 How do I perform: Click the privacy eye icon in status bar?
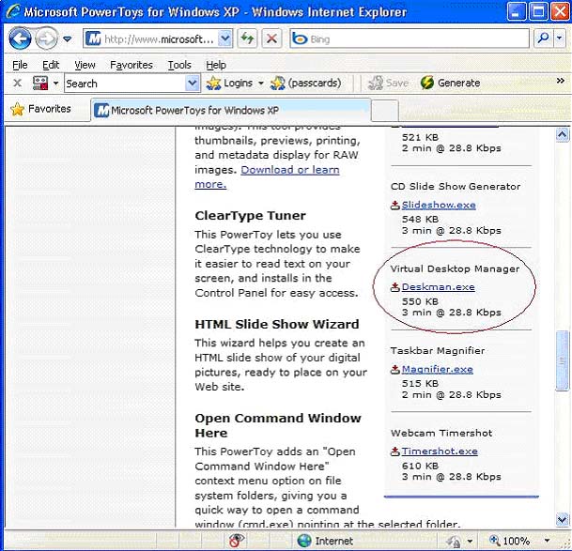tap(237, 540)
